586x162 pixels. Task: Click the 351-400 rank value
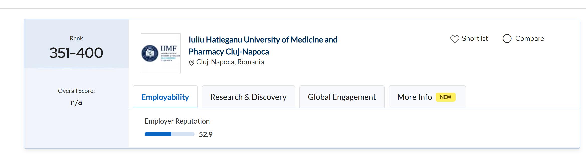pos(76,53)
